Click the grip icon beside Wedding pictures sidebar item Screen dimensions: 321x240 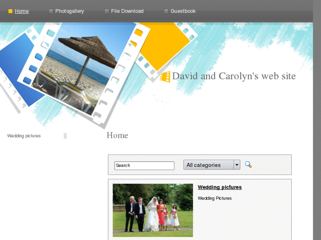click(65, 136)
